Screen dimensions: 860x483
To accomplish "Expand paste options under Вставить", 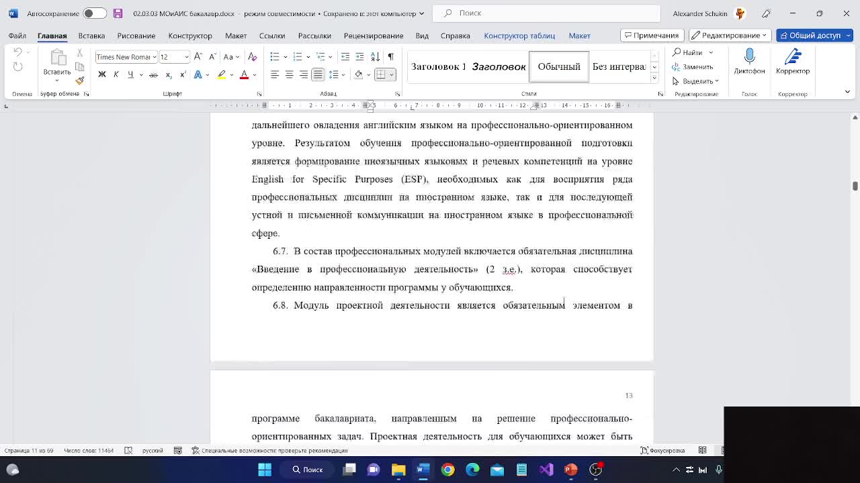I will tap(57, 80).
